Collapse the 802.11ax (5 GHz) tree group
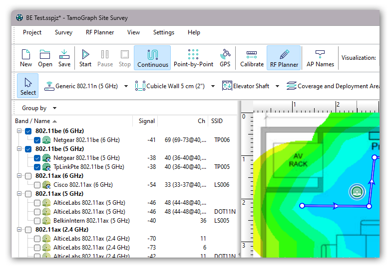The height and width of the screenshot is (270, 390). point(19,194)
